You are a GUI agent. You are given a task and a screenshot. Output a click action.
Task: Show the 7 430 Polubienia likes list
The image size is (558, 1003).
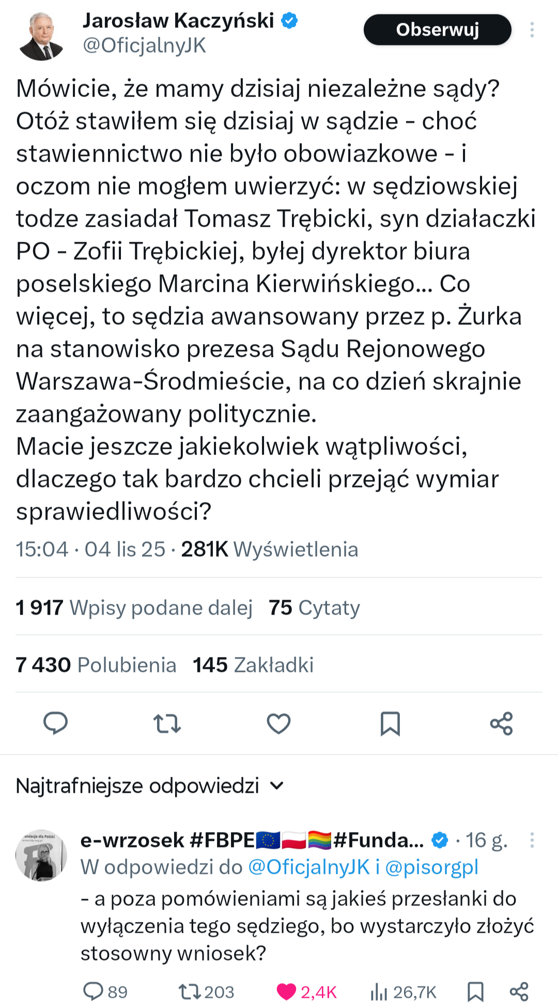(x=96, y=665)
